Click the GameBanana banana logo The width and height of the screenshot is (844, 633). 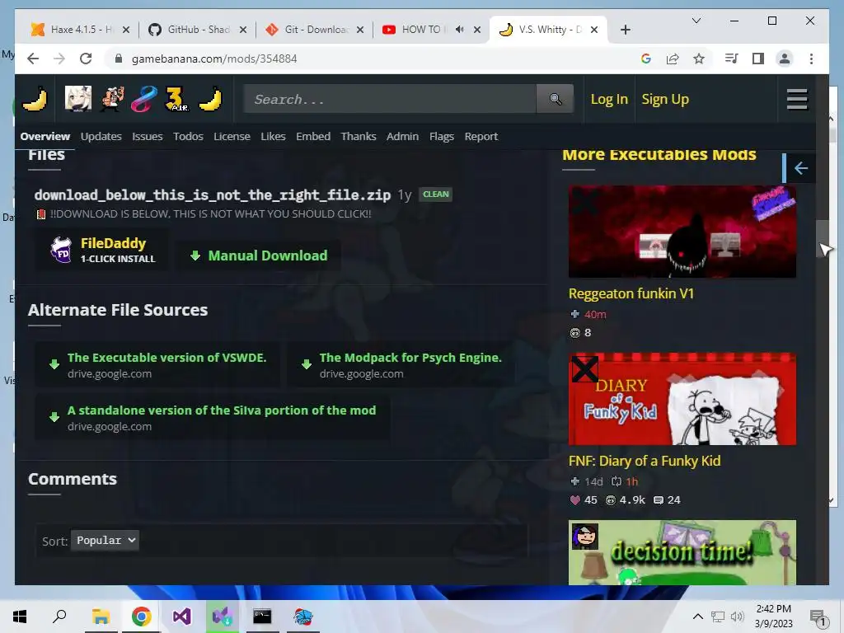tap(35, 99)
